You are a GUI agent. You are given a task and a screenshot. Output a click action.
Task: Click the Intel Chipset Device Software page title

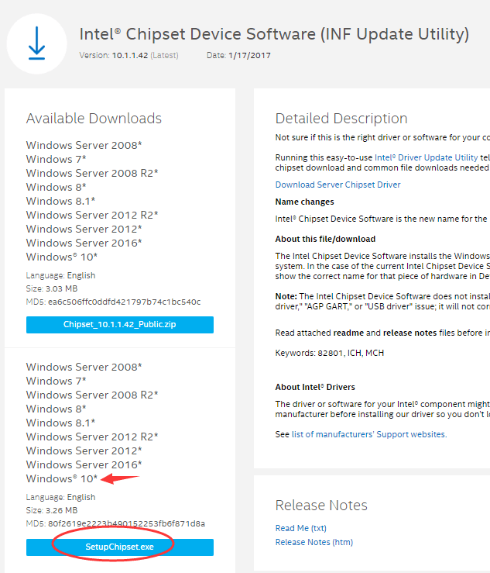(x=274, y=34)
